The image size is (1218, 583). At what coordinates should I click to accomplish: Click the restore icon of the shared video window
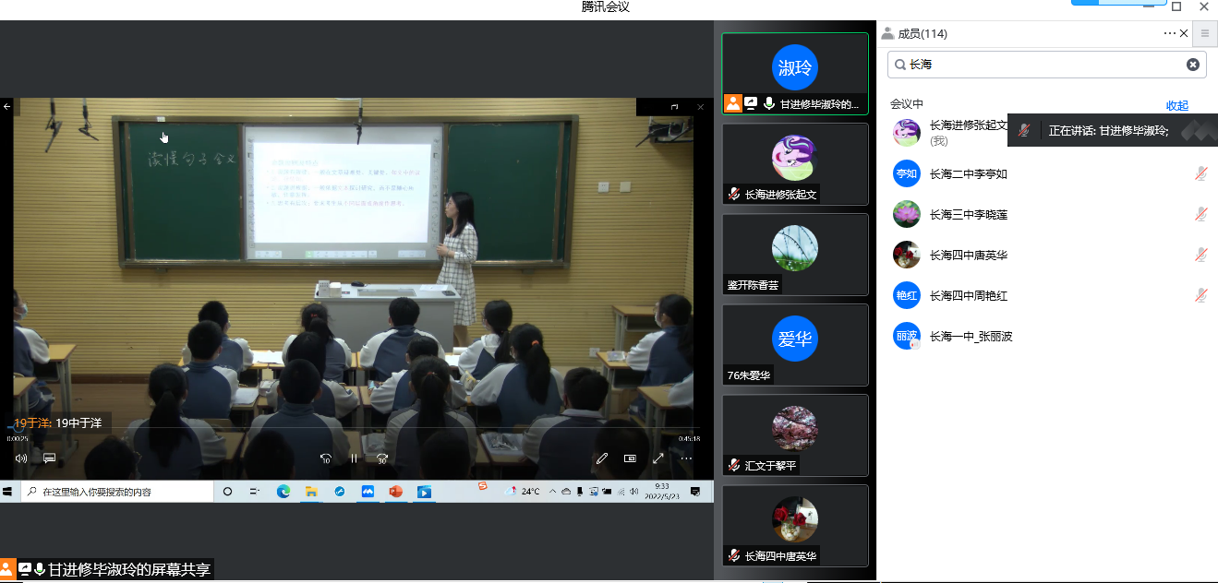(x=674, y=107)
